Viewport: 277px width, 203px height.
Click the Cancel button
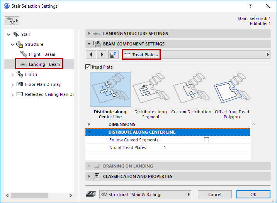pyautogui.click(x=215, y=195)
